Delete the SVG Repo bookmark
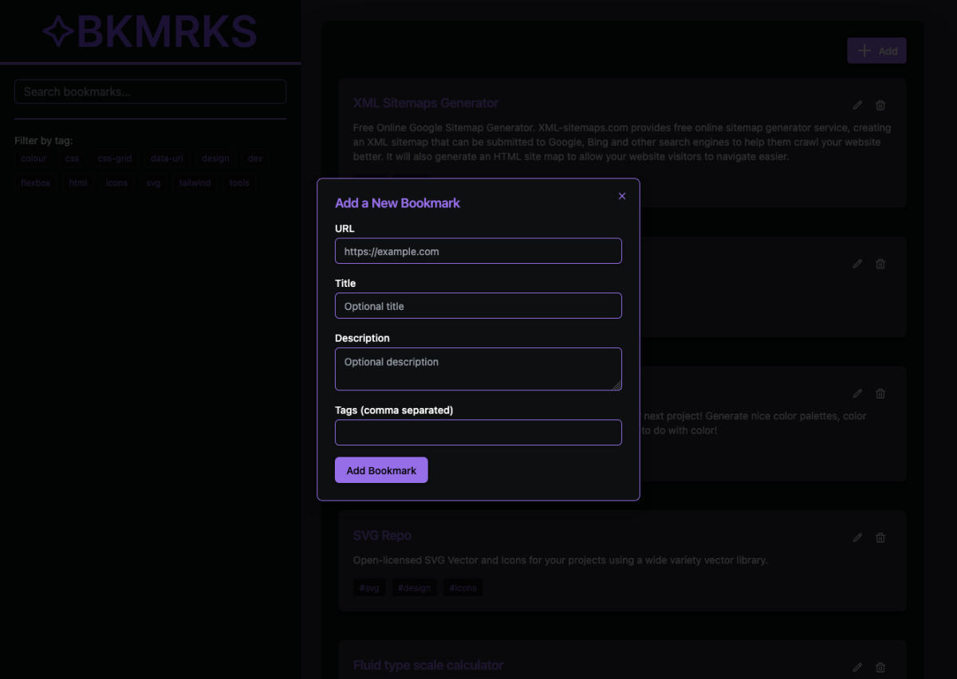Screen dimensions: 957x679 (x=880, y=538)
